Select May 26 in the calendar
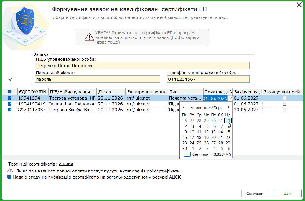Screen dimensions: 305x201 pos(185,121)
